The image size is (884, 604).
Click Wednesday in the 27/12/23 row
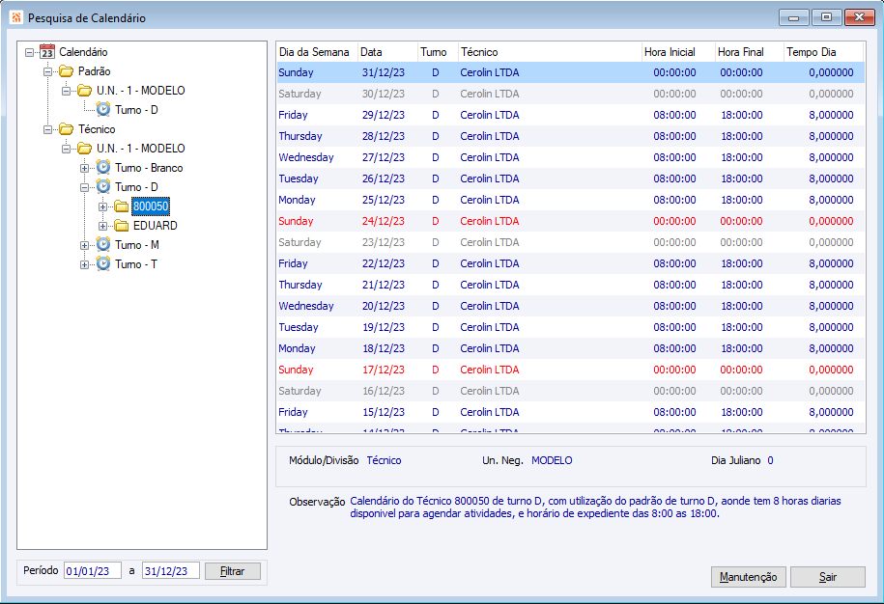point(306,157)
